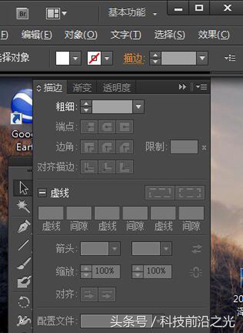Open Adobe Bridge with the Br icon

[x=23, y=13]
